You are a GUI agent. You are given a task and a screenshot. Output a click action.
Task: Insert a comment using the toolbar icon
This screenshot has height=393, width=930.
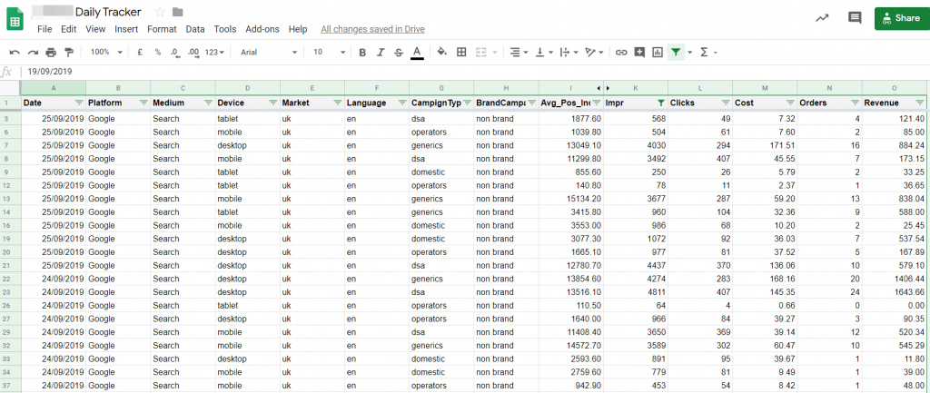(639, 53)
